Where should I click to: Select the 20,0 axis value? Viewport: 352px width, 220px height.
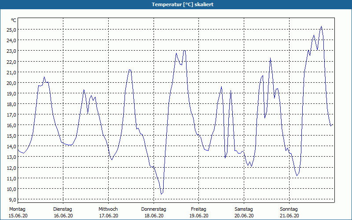coord(11,83)
